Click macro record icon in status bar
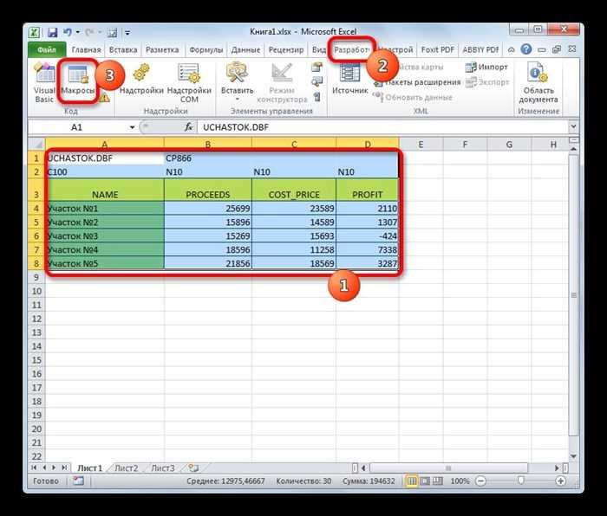607x516 pixels. pyautogui.click(x=79, y=481)
